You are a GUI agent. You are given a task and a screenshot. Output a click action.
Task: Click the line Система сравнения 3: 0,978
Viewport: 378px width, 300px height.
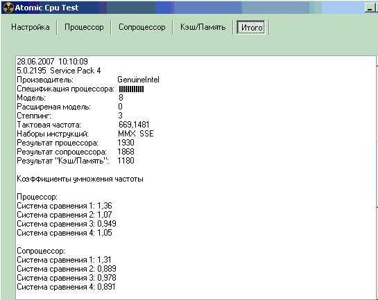point(67,278)
